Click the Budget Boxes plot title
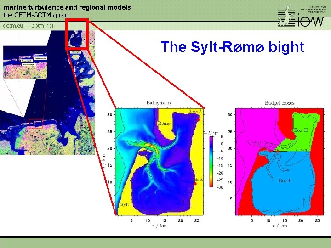This screenshot has height=248, width=331. 280,103
